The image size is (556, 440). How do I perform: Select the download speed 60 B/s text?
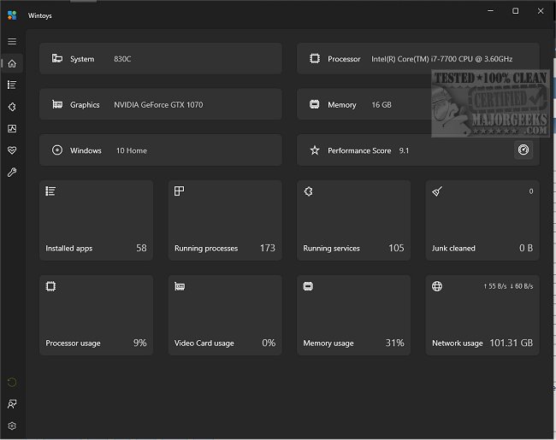tap(522, 286)
